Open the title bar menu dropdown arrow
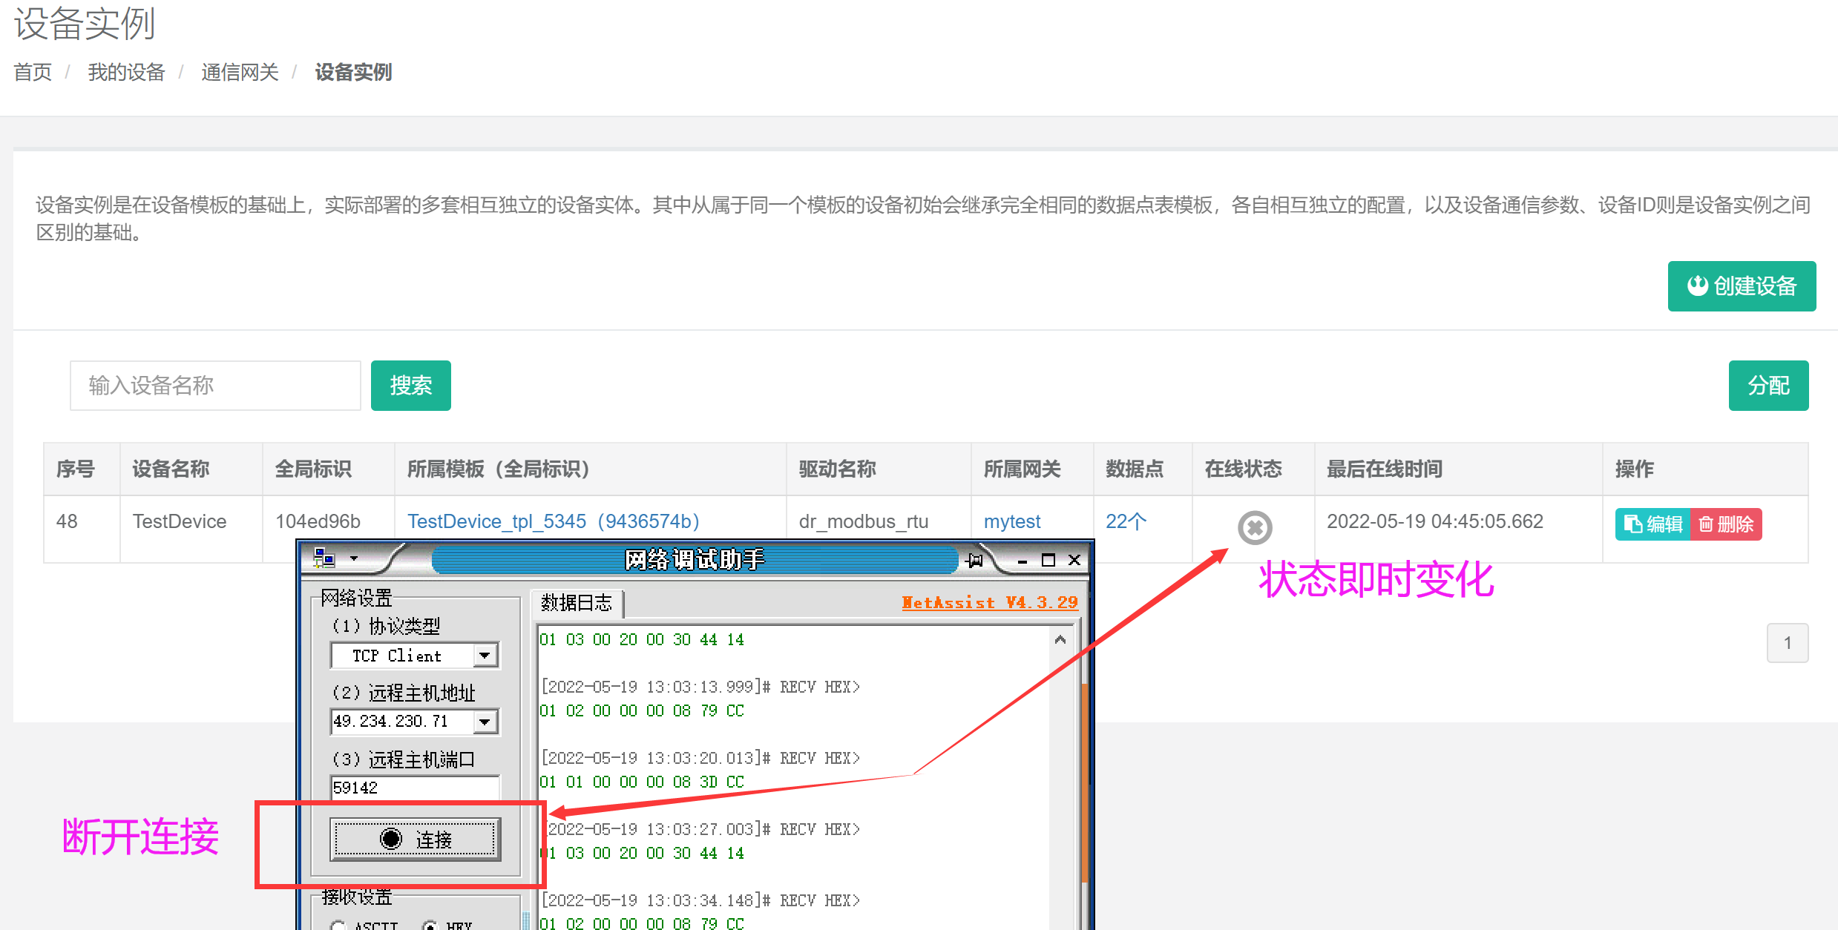This screenshot has width=1838, height=930. point(354,559)
